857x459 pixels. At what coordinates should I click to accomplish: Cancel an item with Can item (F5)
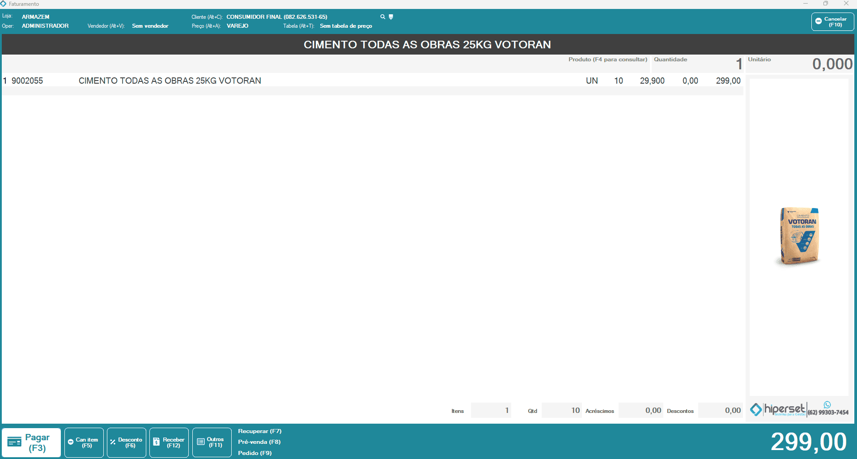[84, 442]
